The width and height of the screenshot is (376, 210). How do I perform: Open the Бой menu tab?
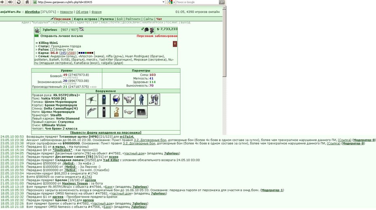tap(120, 19)
